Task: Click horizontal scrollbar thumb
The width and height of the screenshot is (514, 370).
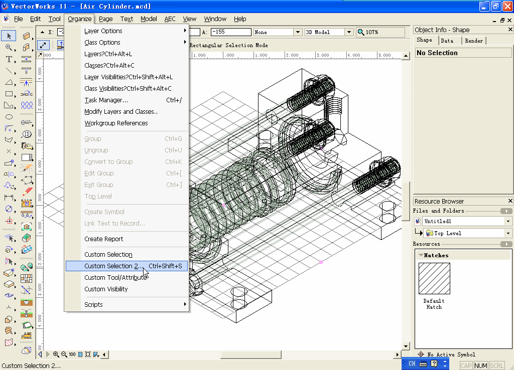Action: tap(251, 354)
